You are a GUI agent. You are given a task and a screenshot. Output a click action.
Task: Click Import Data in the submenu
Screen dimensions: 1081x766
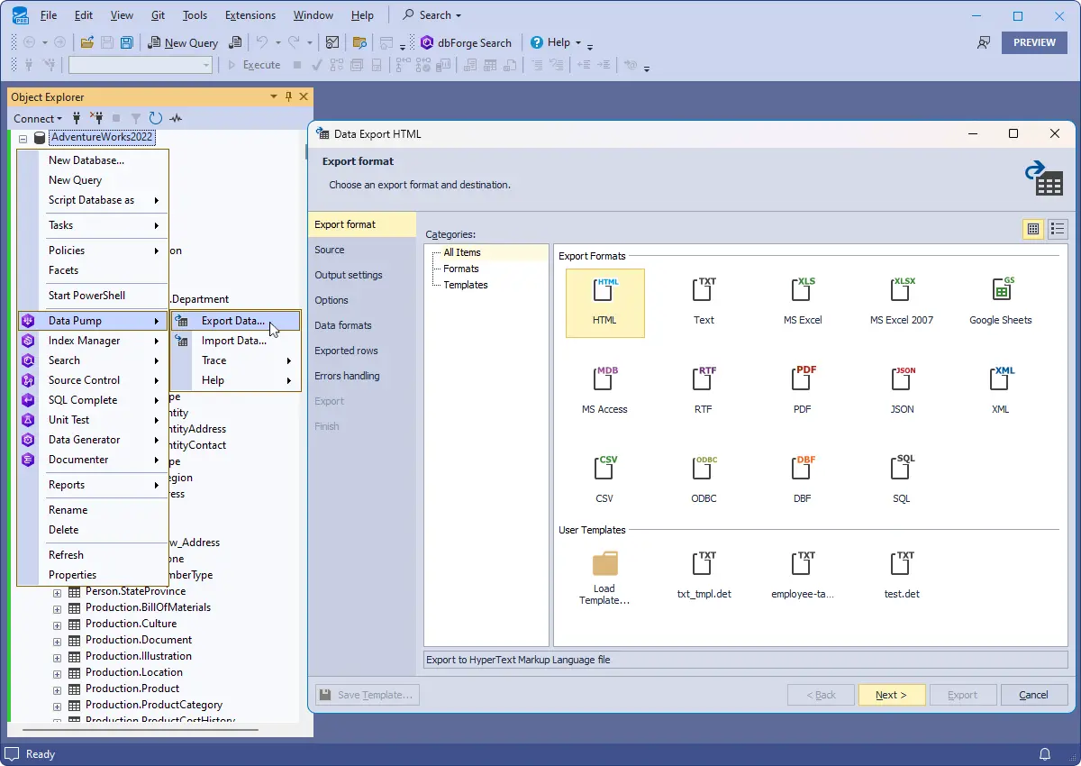tap(233, 341)
